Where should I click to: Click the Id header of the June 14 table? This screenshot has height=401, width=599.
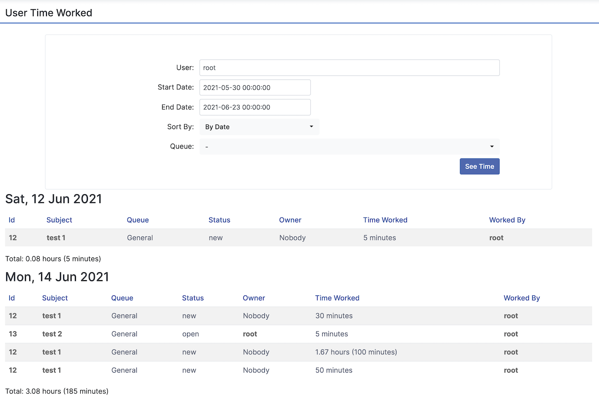pos(11,298)
